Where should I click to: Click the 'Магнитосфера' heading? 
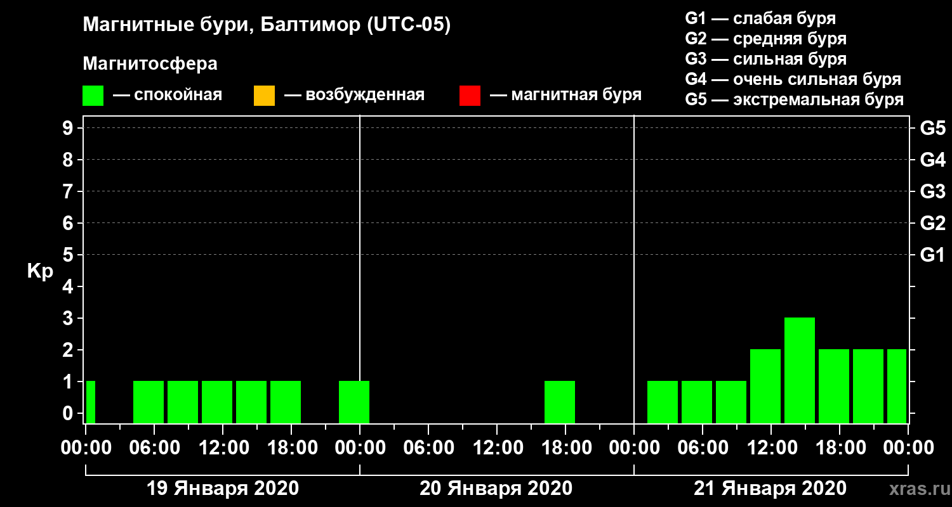[150, 64]
